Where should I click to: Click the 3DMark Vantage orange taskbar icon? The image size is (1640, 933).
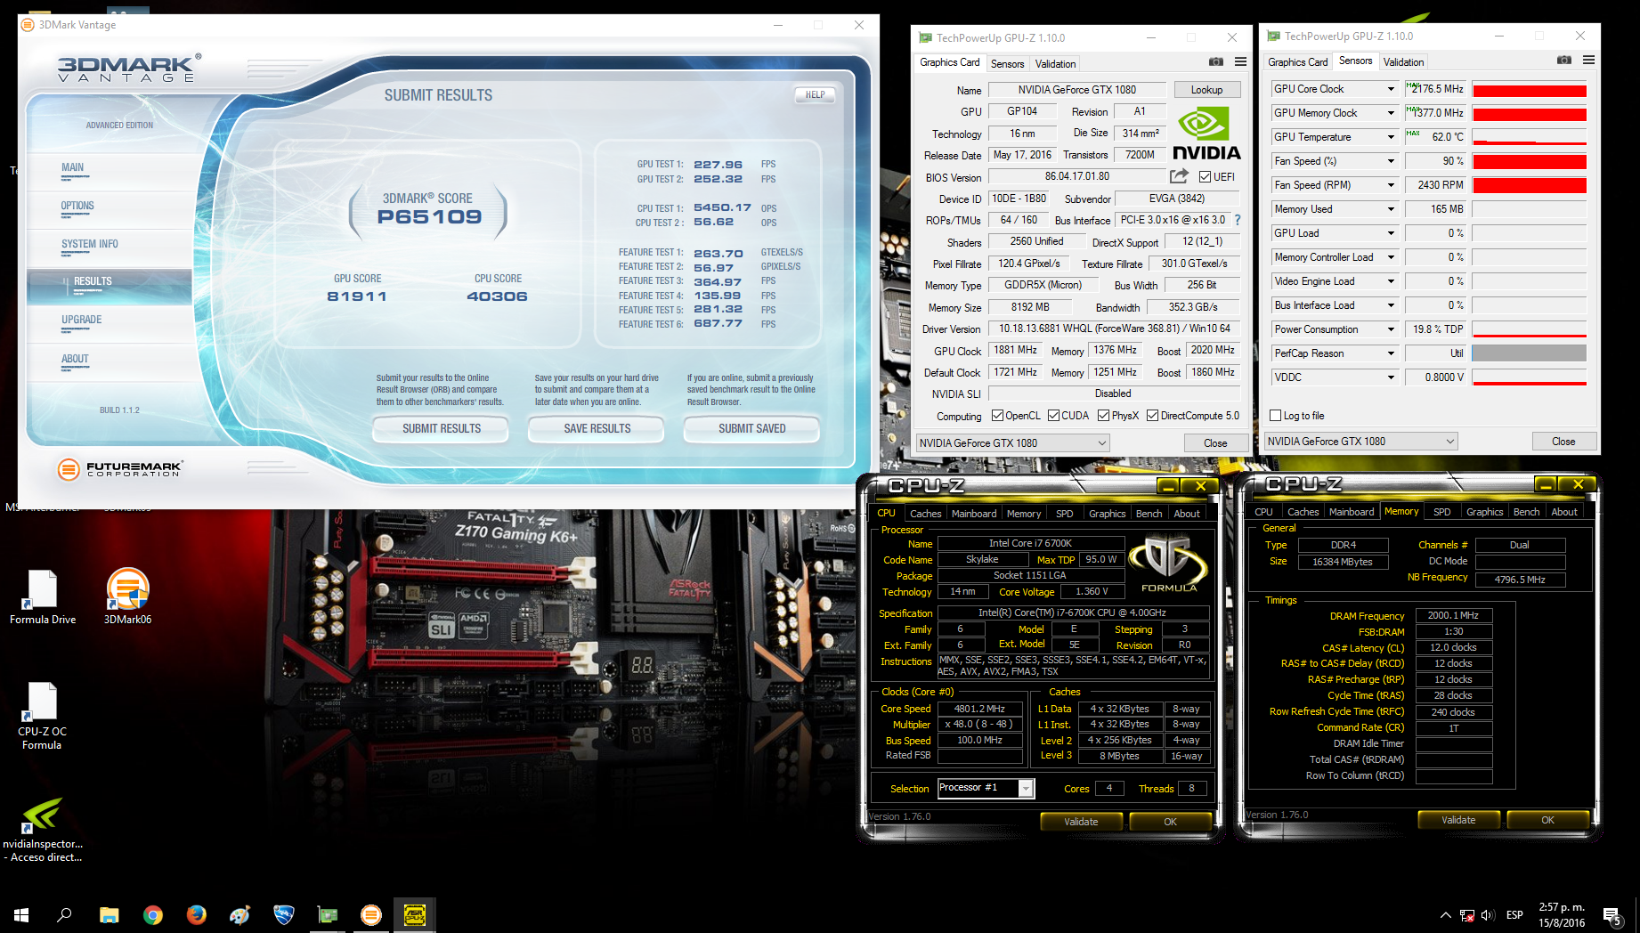pos(371,914)
